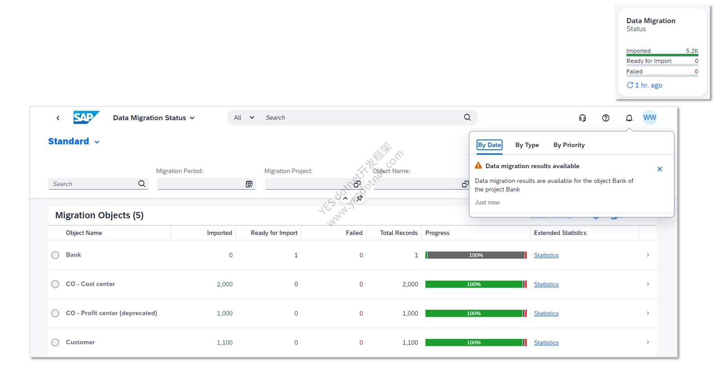This screenshot has width=718, height=365.
Task: Click the notifications bell icon
Action: click(x=629, y=118)
